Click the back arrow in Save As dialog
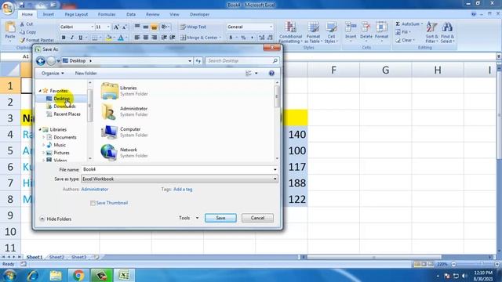The image size is (502, 282). point(40,61)
